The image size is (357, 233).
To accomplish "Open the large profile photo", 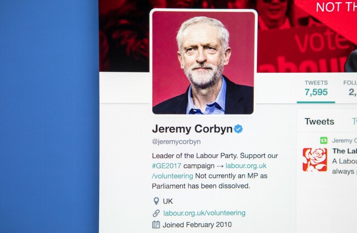I will click(203, 63).
